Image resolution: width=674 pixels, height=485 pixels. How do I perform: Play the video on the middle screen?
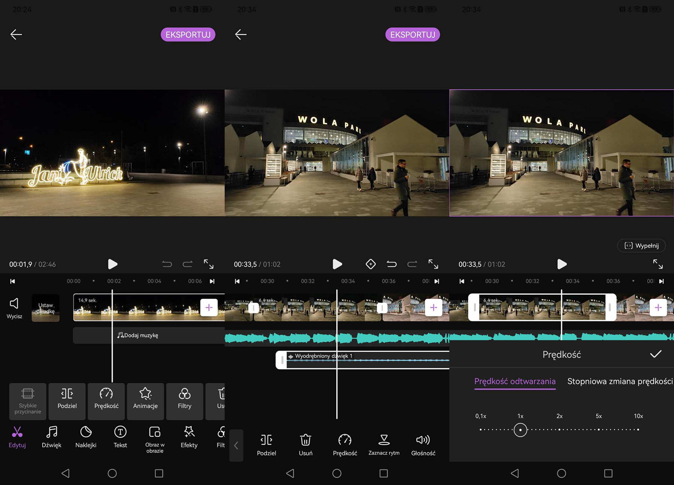[337, 264]
